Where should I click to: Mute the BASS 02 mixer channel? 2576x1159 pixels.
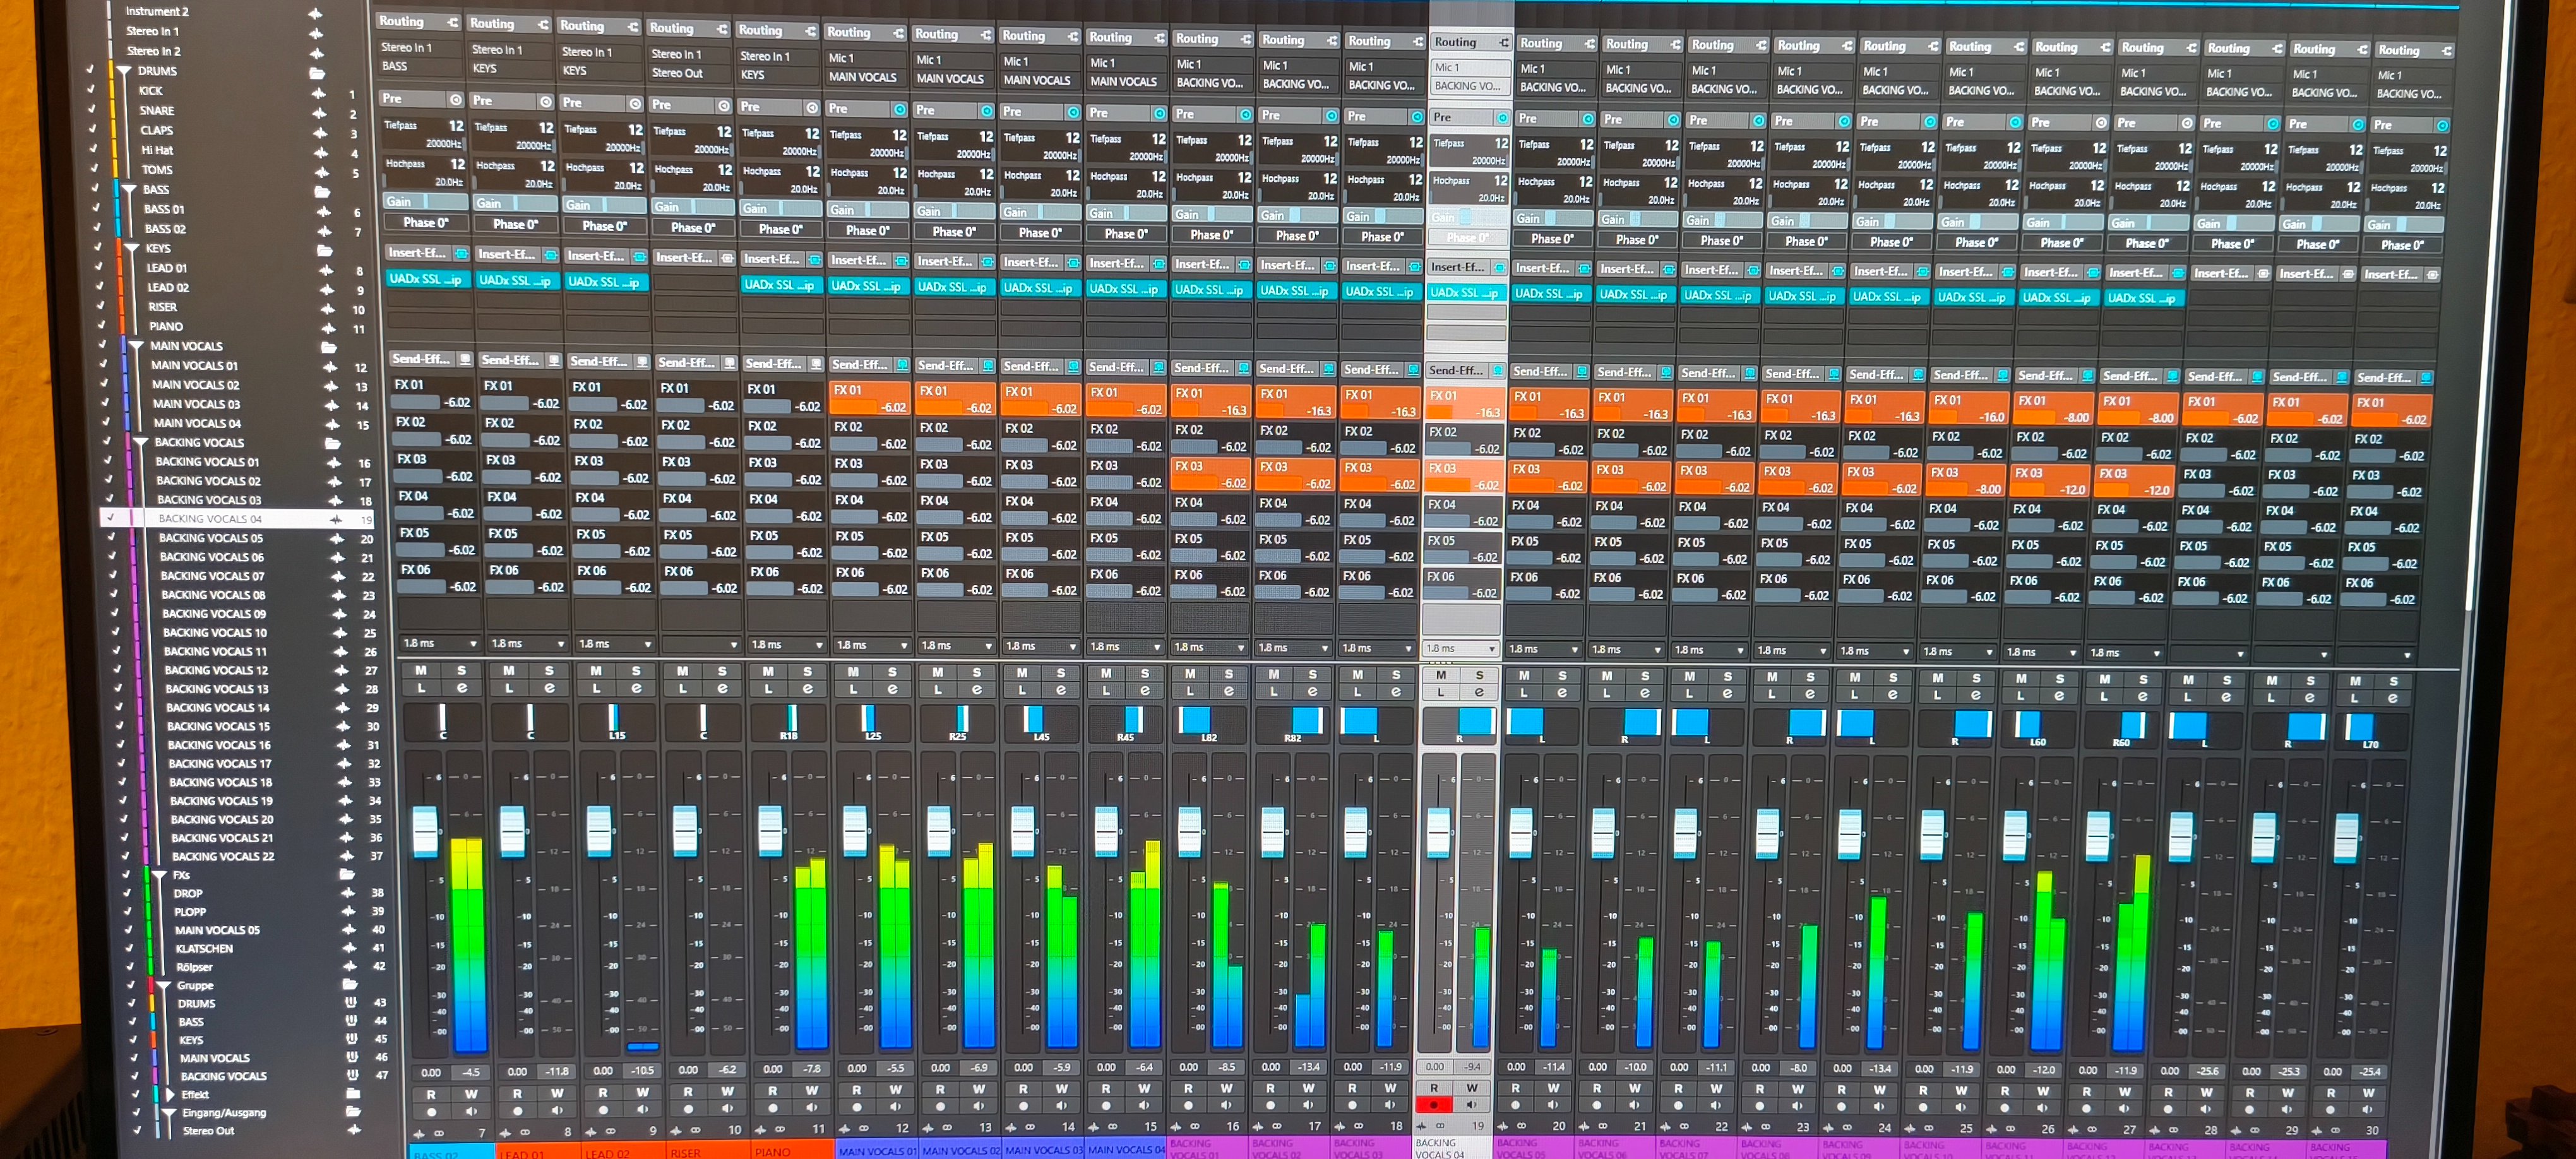click(421, 670)
